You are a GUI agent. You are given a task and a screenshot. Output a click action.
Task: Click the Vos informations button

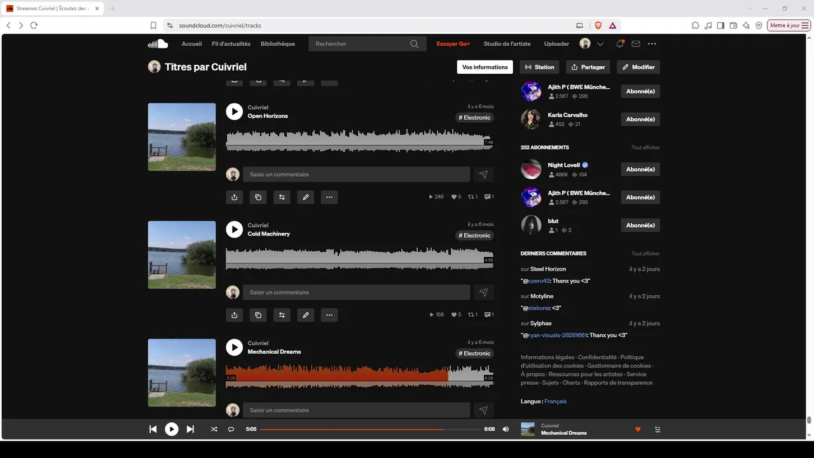485,67
